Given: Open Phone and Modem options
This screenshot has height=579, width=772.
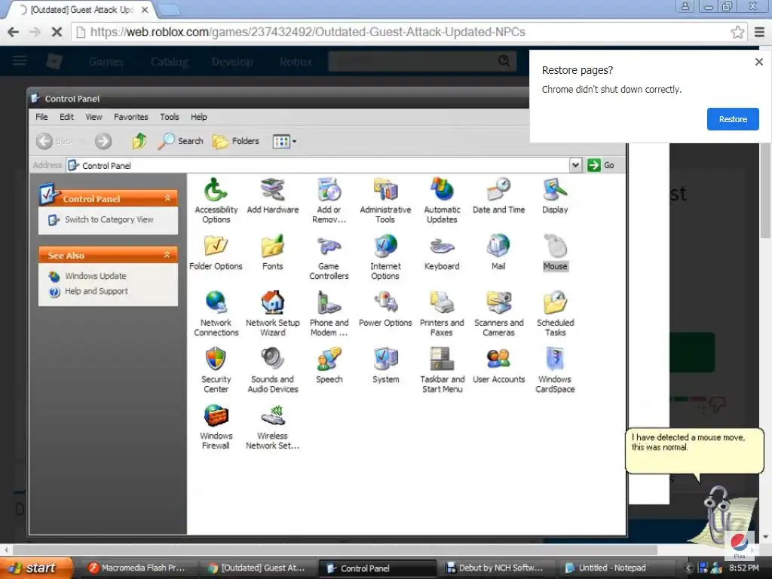Looking at the screenshot, I should click(x=329, y=314).
